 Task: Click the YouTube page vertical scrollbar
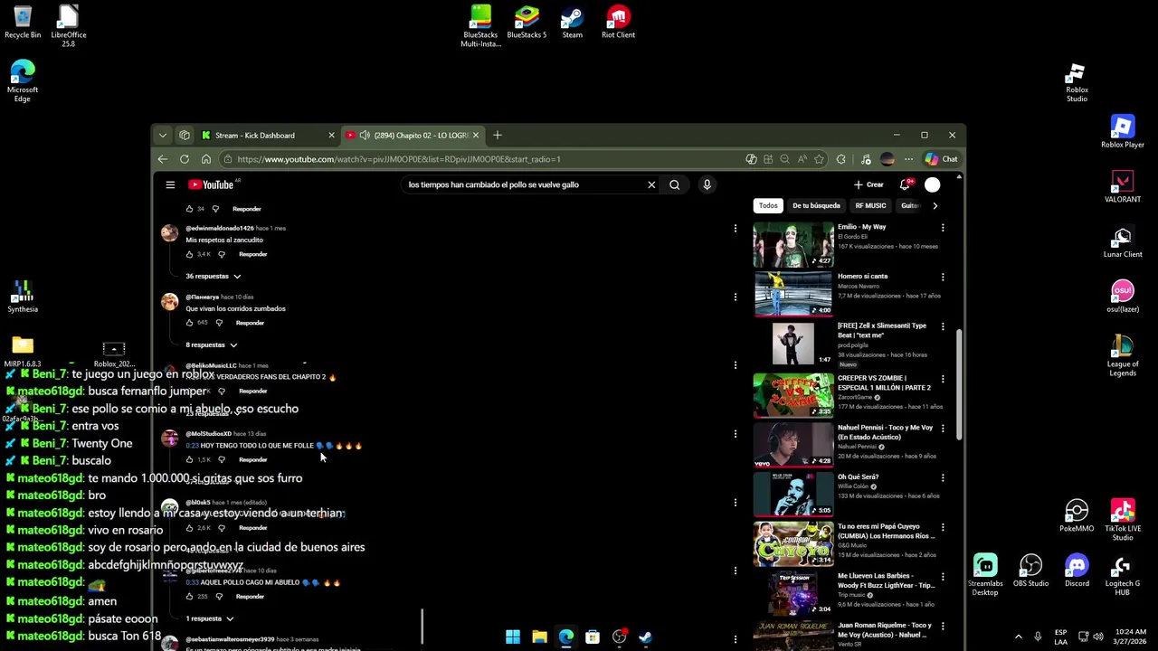(x=959, y=384)
